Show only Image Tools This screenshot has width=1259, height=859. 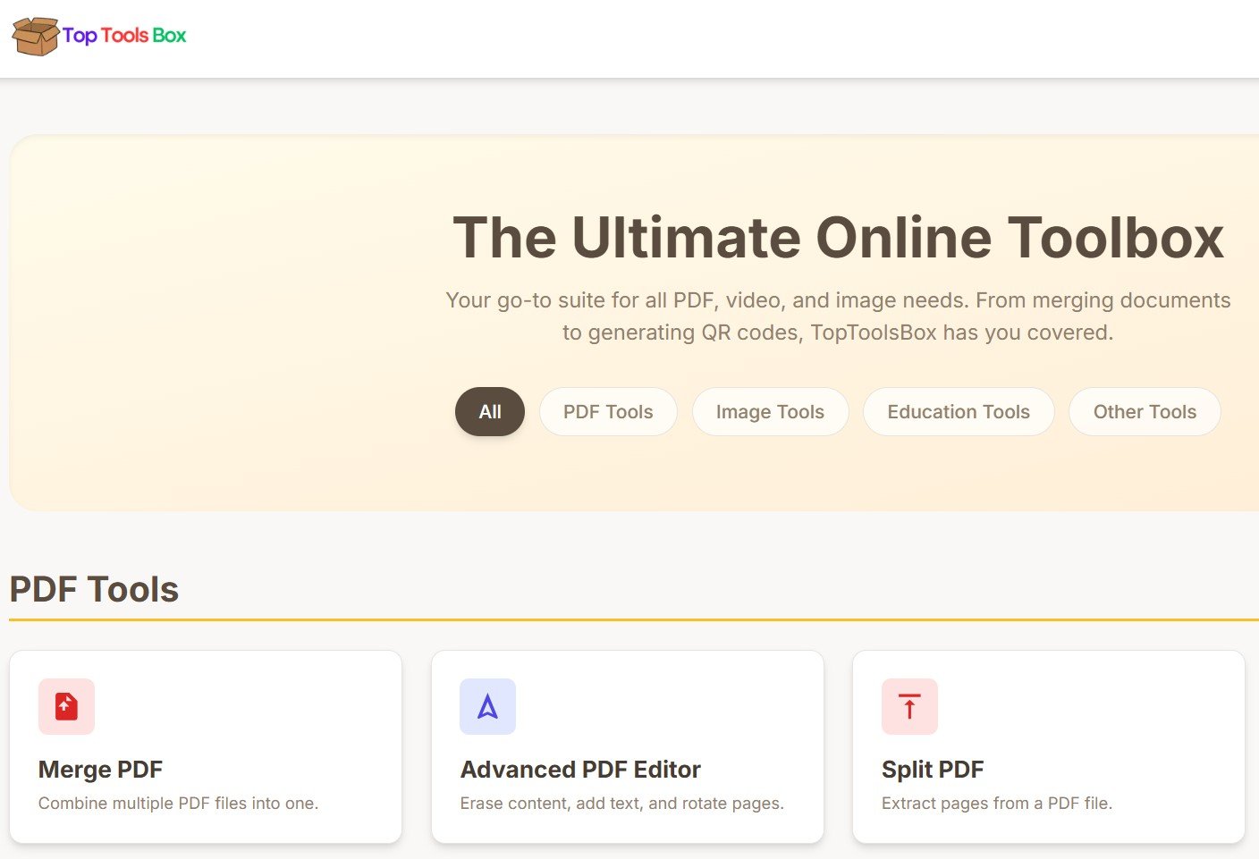770,412
